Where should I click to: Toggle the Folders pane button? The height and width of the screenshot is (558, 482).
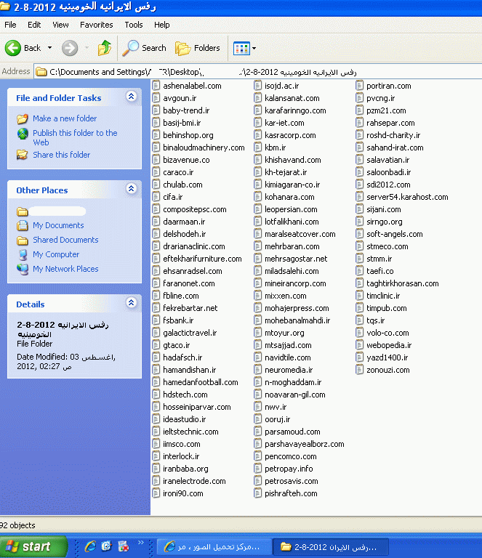pos(198,48)
